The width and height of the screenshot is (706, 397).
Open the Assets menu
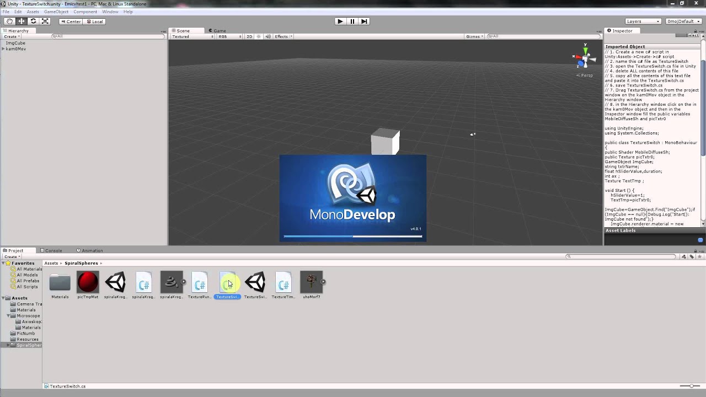33,12
